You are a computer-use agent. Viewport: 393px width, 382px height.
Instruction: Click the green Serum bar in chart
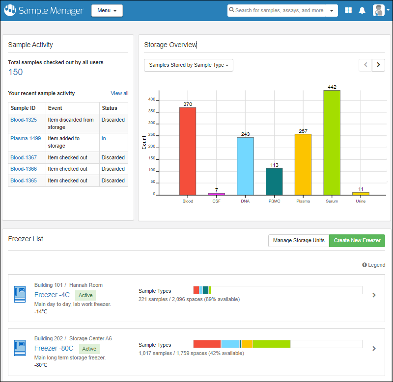point(332,142)
